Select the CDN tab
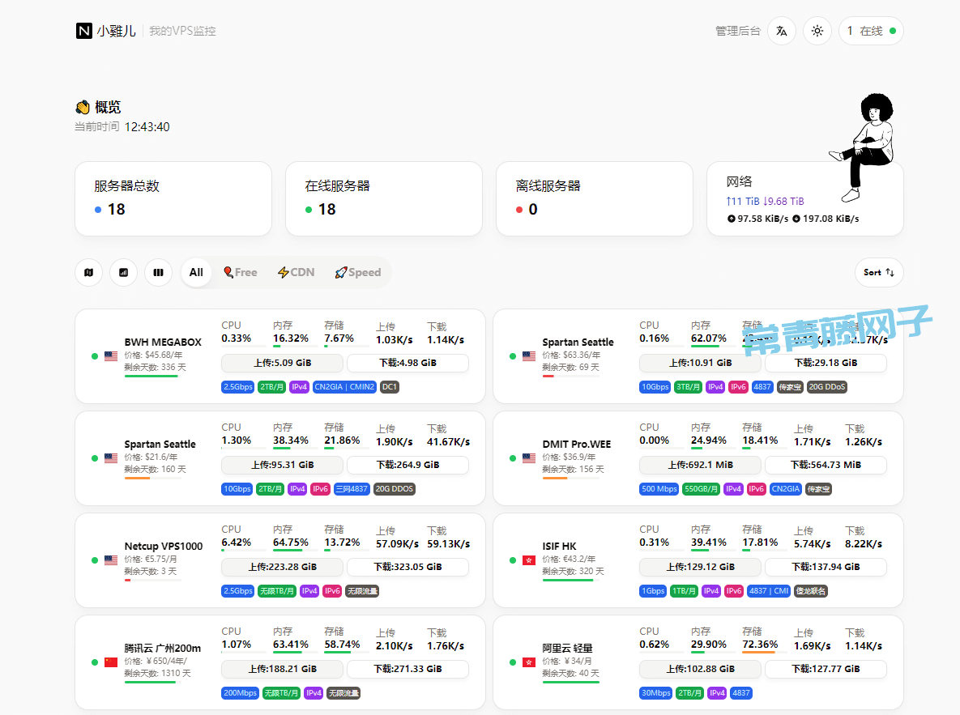 [297, 272]
